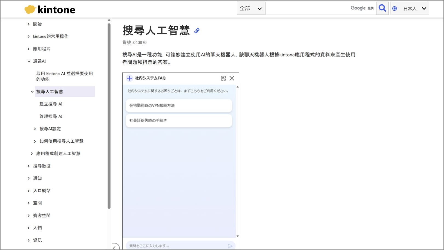Click the send arrow icon in chat input
The image size is (444, 250).
coord(230,246)
